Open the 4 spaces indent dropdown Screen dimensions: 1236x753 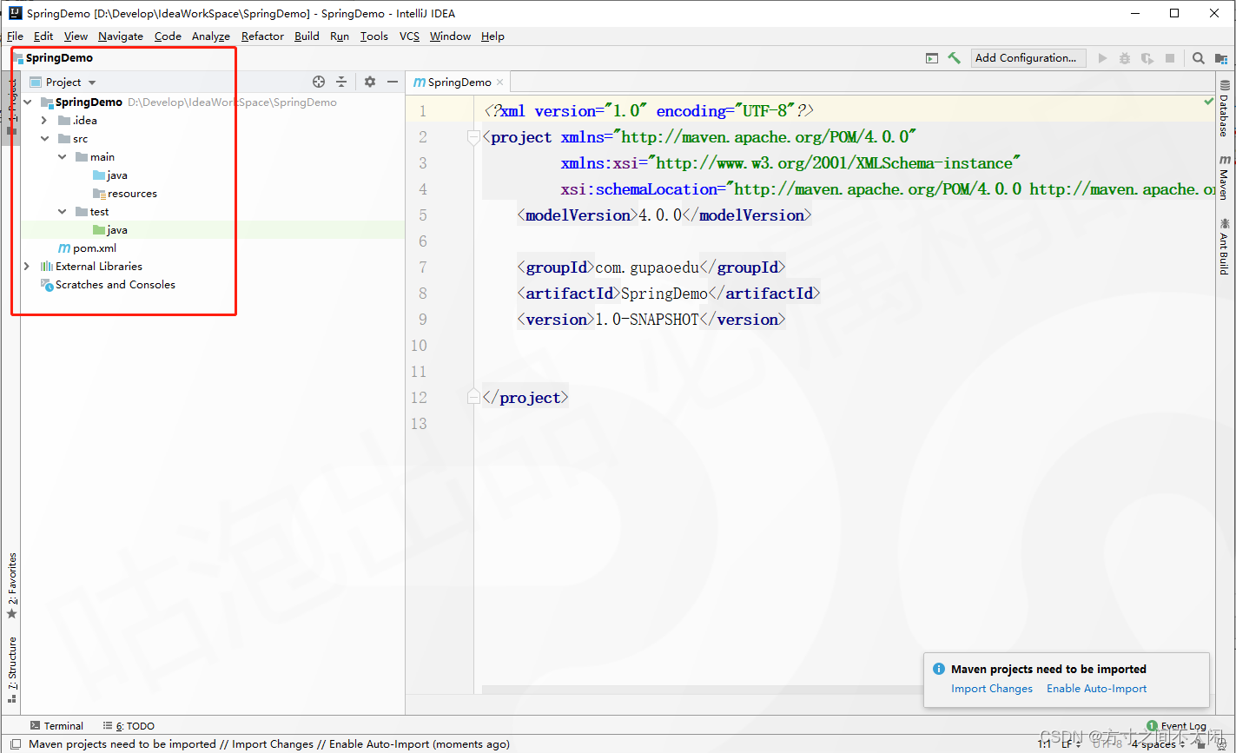[1158, 744]
